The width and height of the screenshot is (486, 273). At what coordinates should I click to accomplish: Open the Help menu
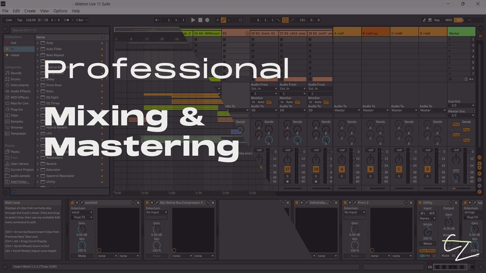[76, 11]
